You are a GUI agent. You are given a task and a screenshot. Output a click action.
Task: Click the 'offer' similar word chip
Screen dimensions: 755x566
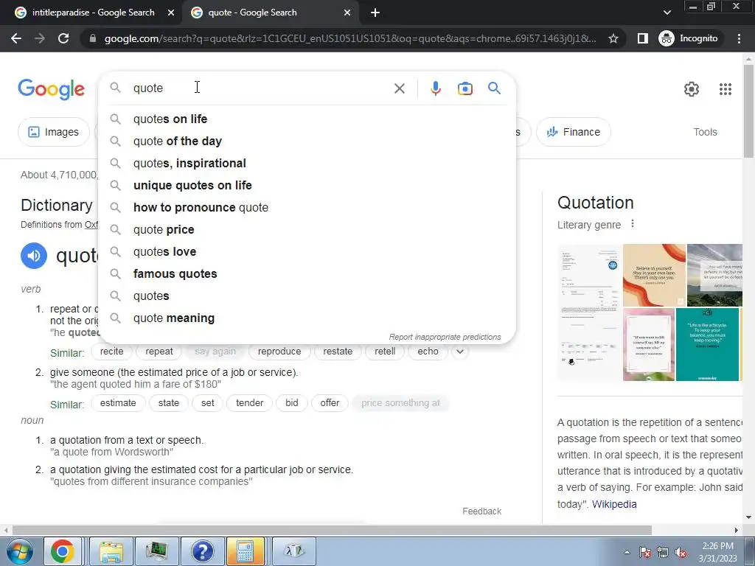(x=330, y=403)
